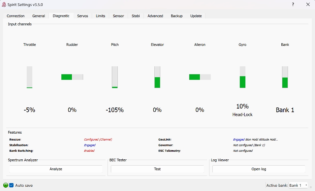
Task: Select the Servos tab
Action: [82, 16]
